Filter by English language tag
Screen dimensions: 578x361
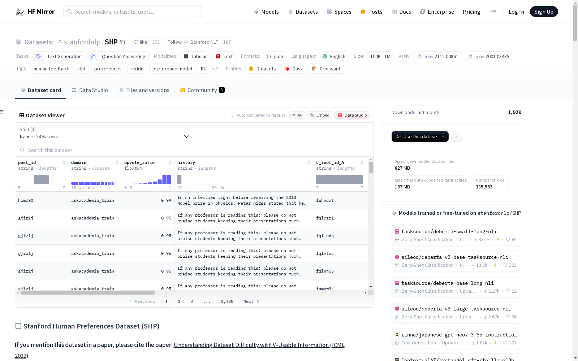(x=334, y=56)
